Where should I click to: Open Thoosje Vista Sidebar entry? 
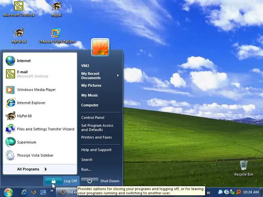coord(40,155)
